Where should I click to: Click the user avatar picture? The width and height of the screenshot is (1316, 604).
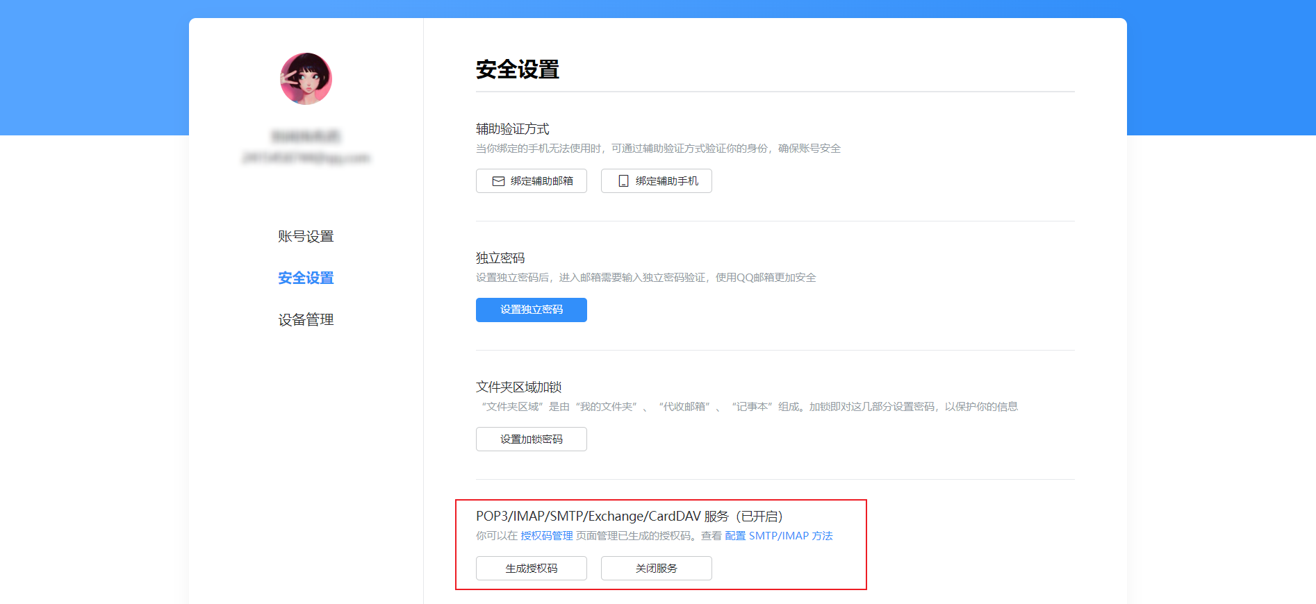306,79
